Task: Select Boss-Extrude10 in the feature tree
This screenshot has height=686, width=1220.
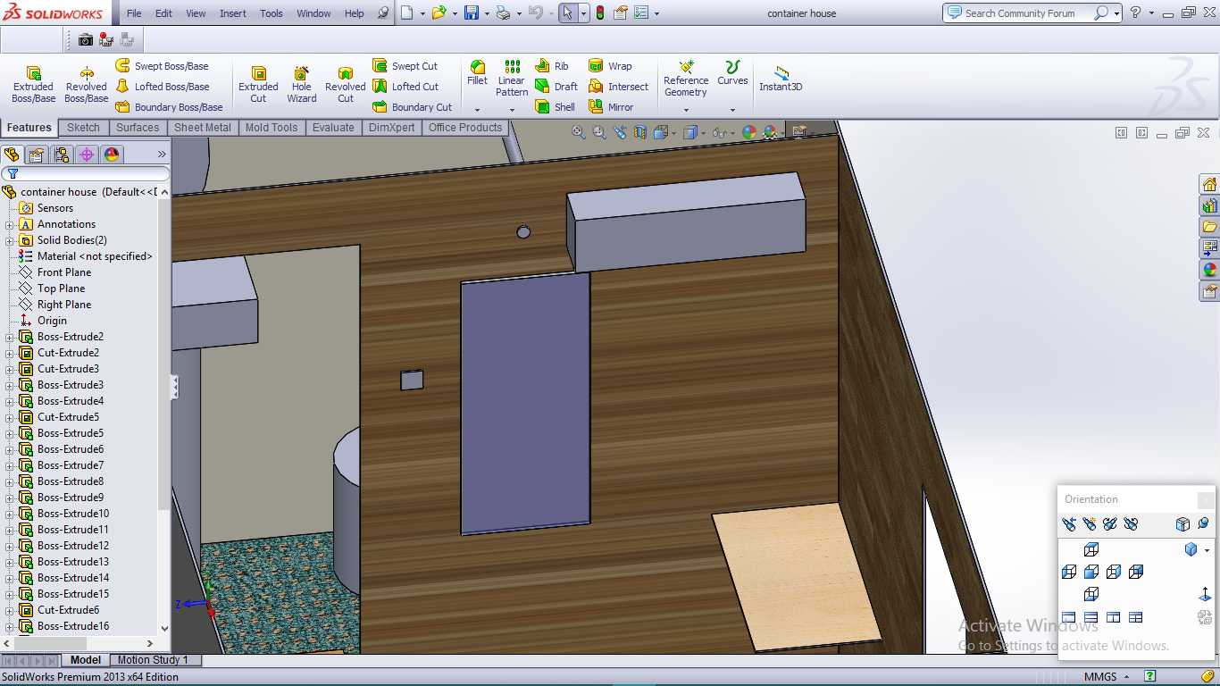Action: (72, 514)
